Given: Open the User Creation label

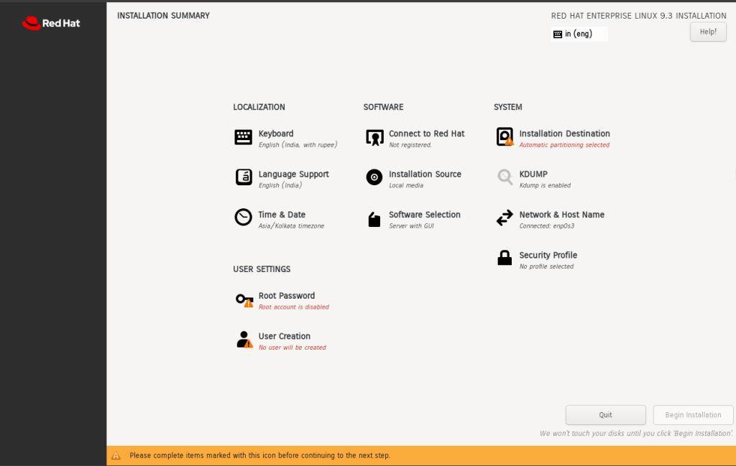Looking at the screenshot, I should click(284, 336).
